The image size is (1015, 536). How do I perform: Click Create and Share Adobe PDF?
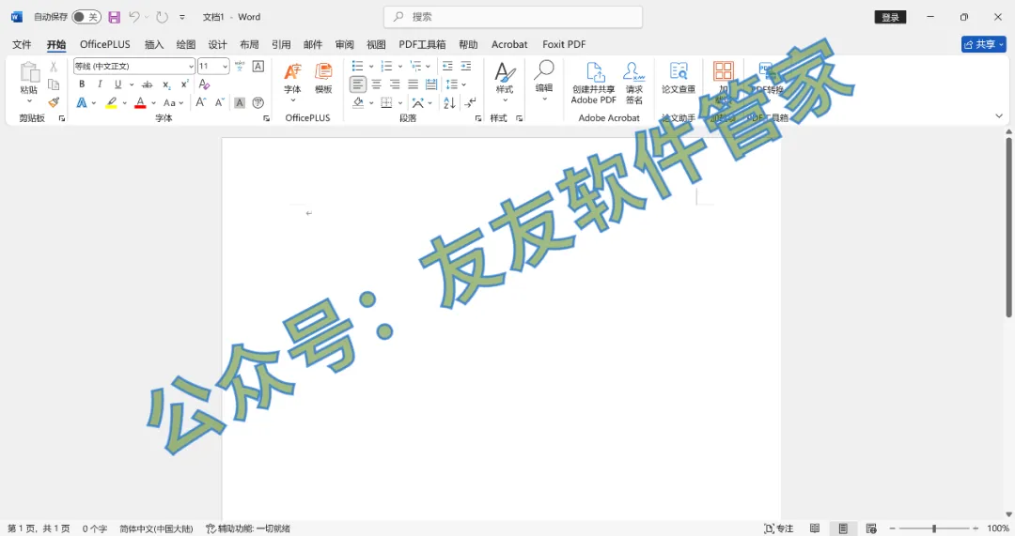click(594, 83)
